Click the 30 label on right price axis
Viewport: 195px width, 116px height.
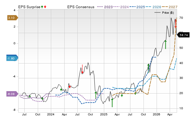click(181, 78)
